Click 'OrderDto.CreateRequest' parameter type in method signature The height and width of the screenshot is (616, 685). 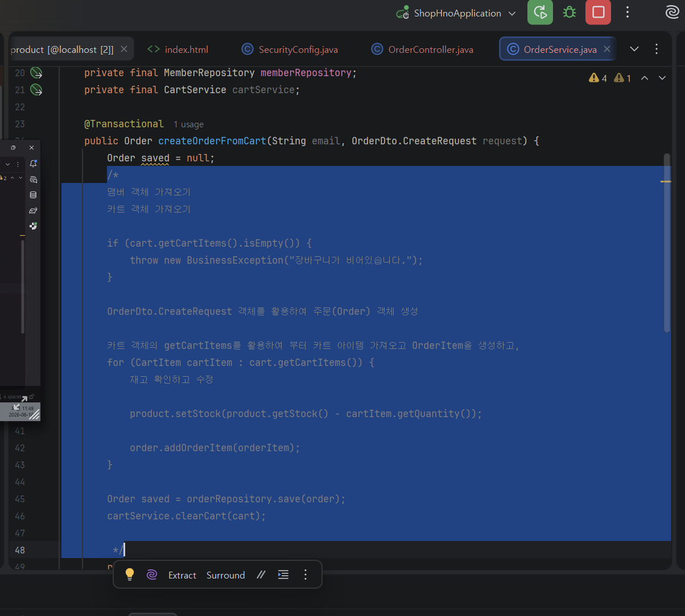tap(414, 141)
